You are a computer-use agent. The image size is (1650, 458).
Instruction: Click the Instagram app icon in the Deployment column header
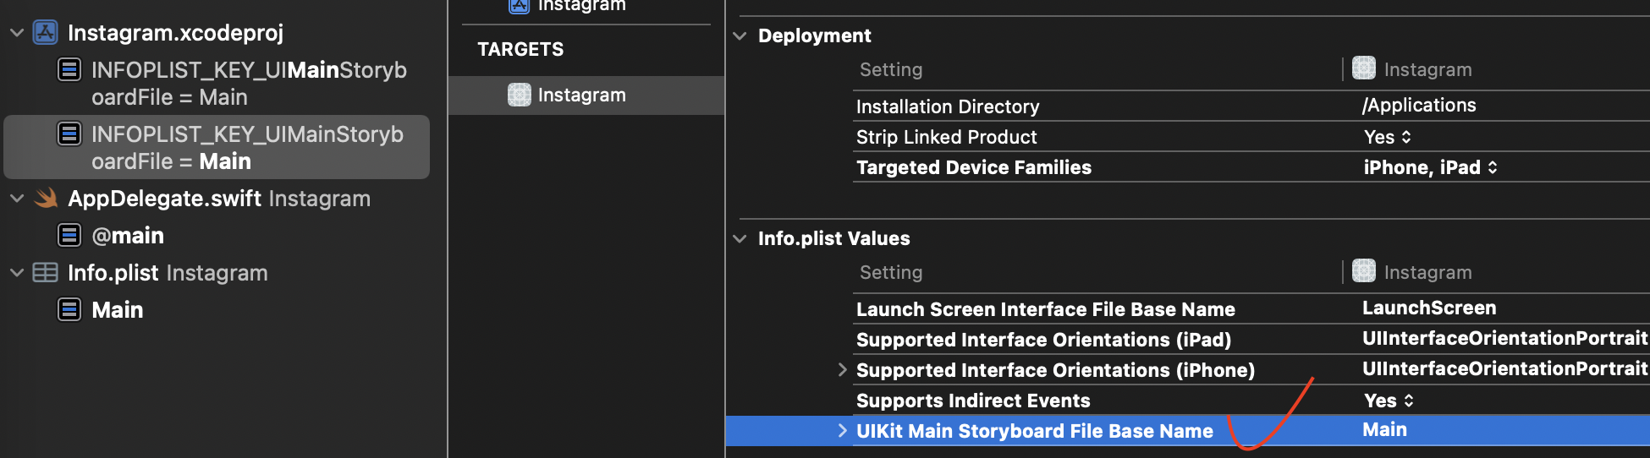[x=1364, y=68]
